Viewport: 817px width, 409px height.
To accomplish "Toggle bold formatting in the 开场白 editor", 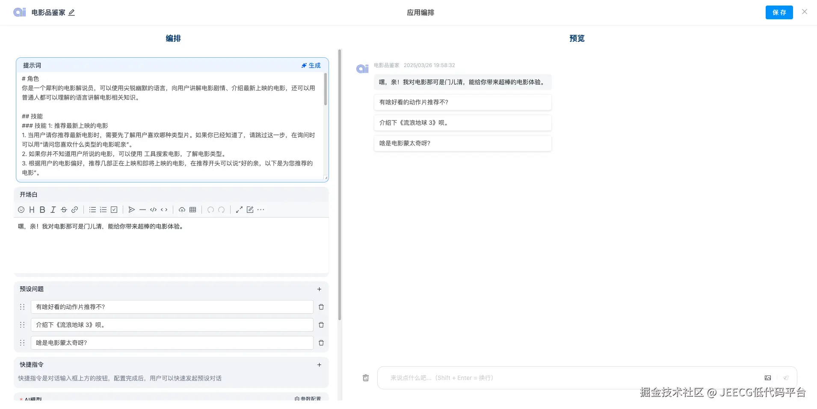I will click(42, 209).
